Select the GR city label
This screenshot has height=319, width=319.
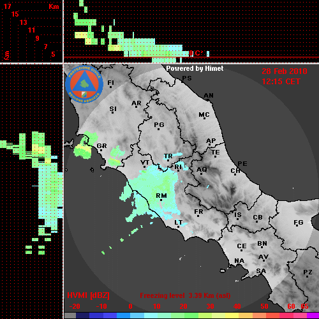click(101, 146)
